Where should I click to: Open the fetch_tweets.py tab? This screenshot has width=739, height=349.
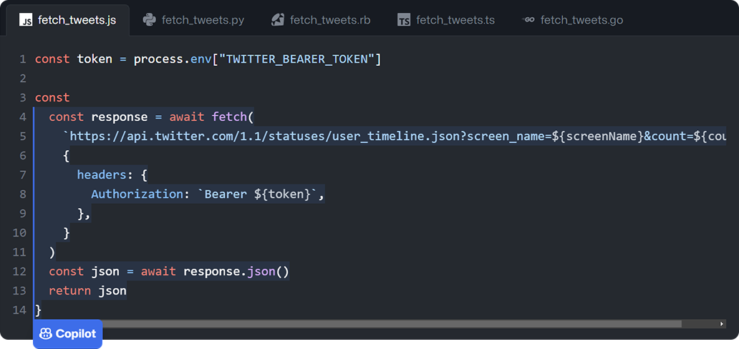click(x=194, y=20)
